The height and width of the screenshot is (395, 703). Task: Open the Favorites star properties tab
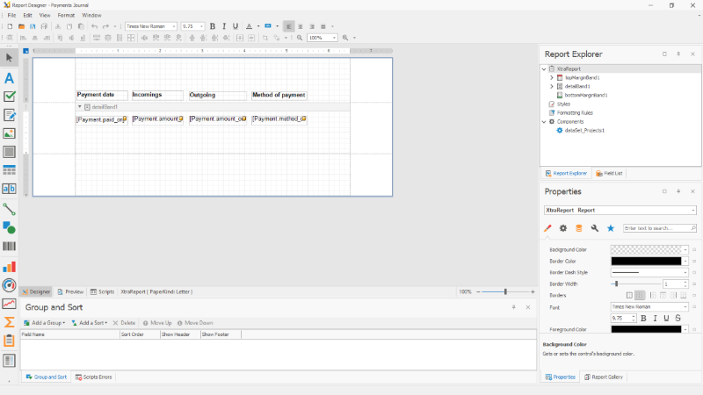[x=610, y=228]
